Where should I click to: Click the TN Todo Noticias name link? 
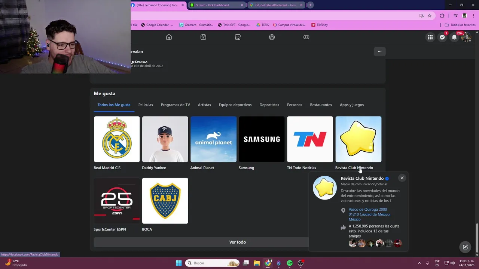301,168
